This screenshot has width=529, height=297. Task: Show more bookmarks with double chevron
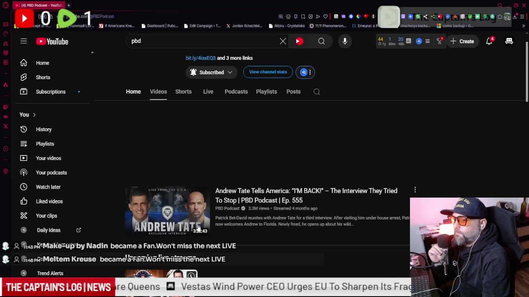point(523,26)
